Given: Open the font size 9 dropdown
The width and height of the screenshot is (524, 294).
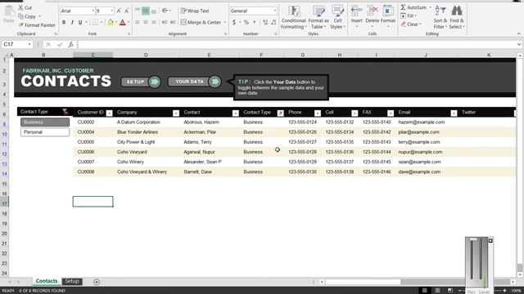Looking at the screenshot, I should click(x=111, y=11).
